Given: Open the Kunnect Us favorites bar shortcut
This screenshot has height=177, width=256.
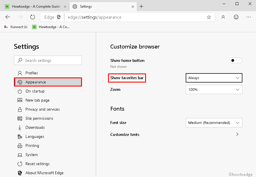Looking at the screenshot, I should tap(16, 27).
